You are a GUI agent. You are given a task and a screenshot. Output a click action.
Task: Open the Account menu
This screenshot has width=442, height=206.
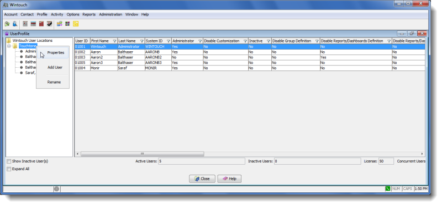(10, 14)
